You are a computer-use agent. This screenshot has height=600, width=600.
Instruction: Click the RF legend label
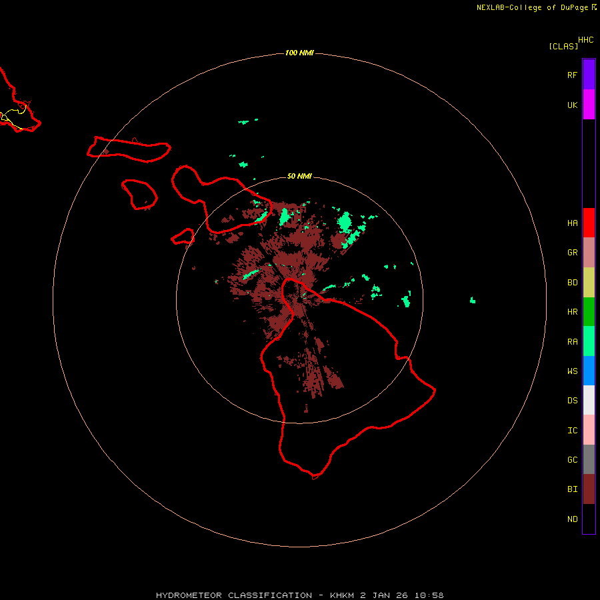click(572, 75)
